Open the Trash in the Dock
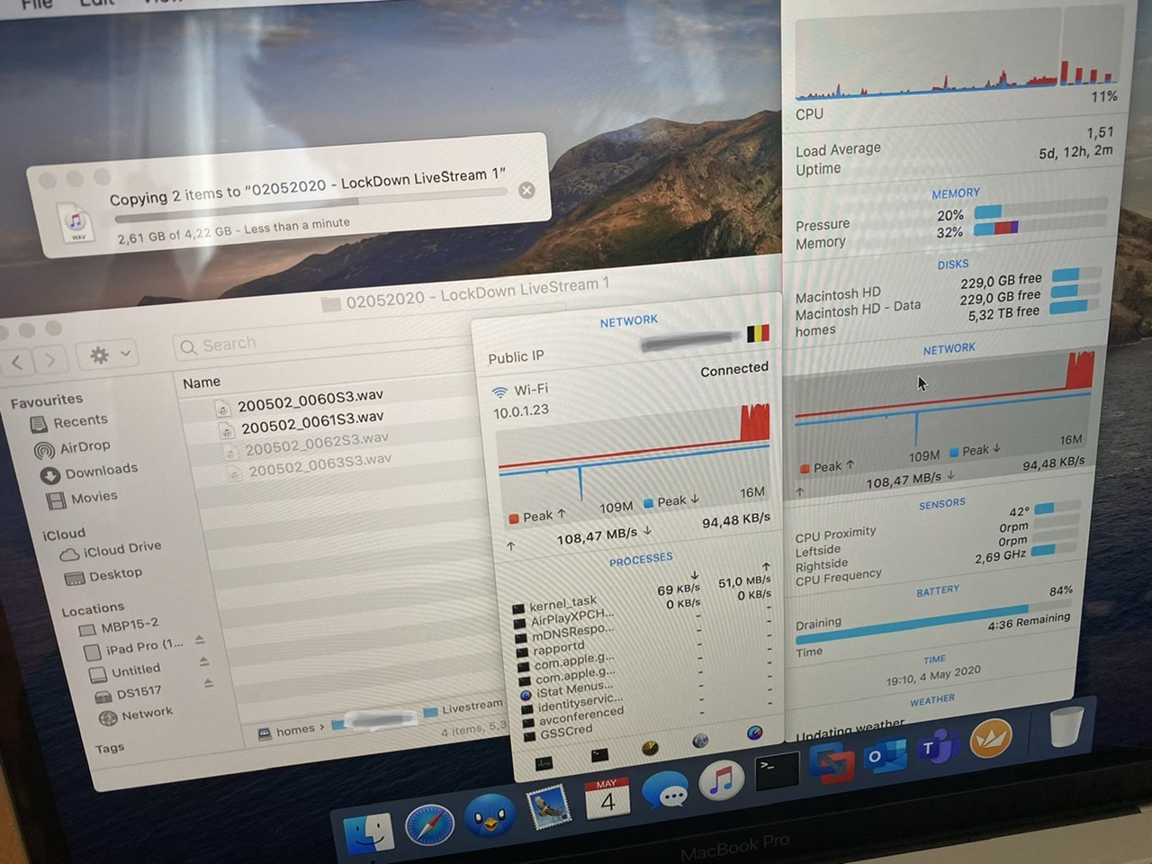The image size is (1152, 864). [1066, 726]
